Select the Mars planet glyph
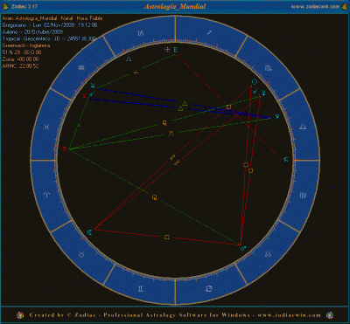Viewport: 350px width, 324px height. [x=243, y=248]
